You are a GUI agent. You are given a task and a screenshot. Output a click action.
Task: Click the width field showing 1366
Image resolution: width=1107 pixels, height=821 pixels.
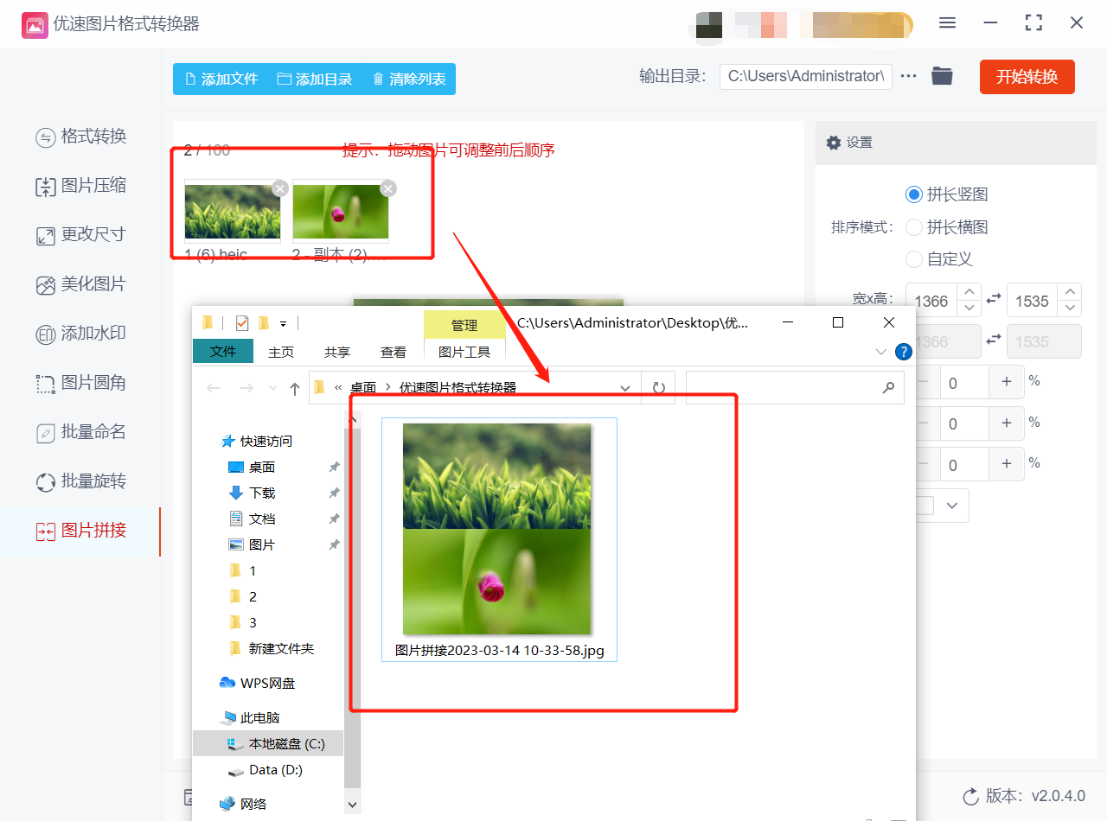[x=932, y=301]
